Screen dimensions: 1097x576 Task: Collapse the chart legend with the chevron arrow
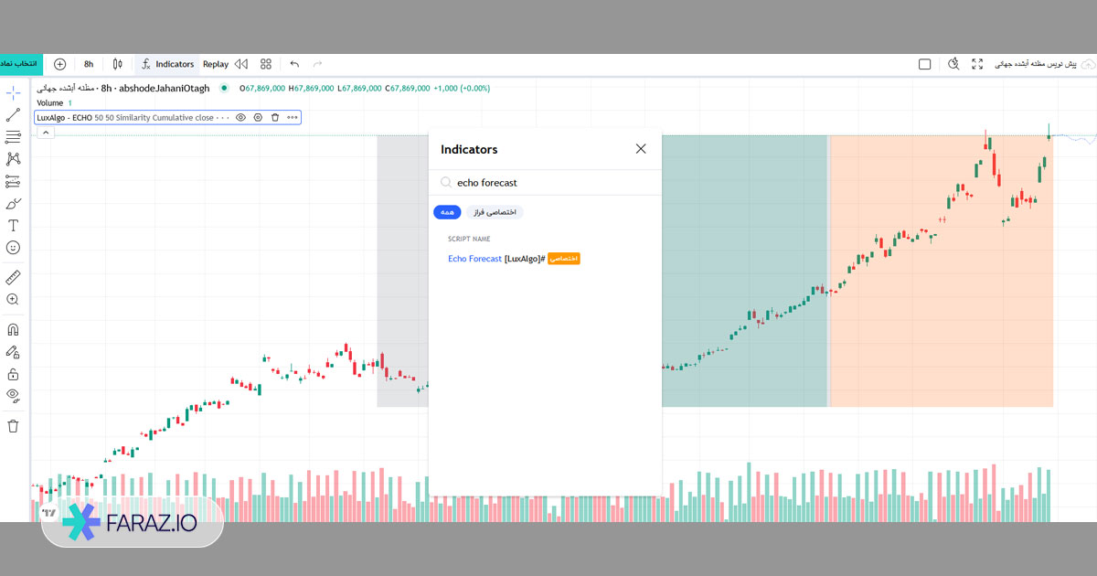click(x=45, y=132)
